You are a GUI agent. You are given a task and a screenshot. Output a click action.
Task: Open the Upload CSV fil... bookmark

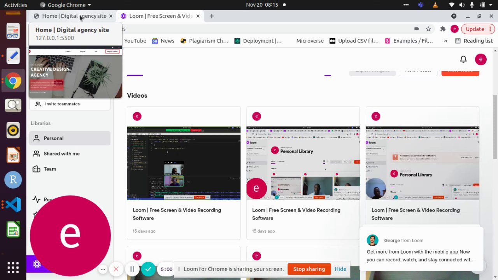click(x=354, y=41)
